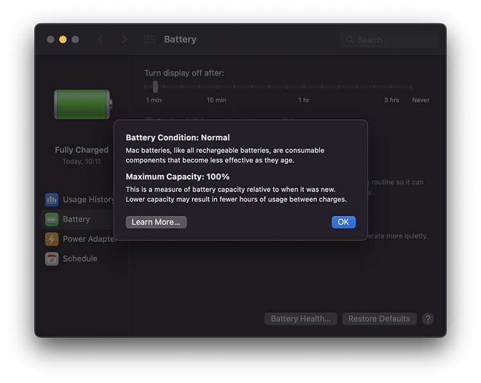Screen dimensions: 481x383
Task: Open Schedule calendar icon in sidebar
Action: 52,259
